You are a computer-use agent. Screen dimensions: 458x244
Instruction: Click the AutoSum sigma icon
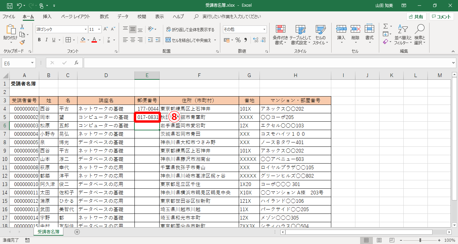(386, 26)
